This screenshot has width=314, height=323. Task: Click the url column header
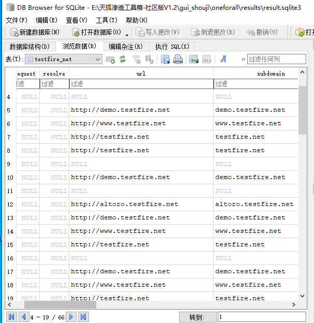coord(141,74)
